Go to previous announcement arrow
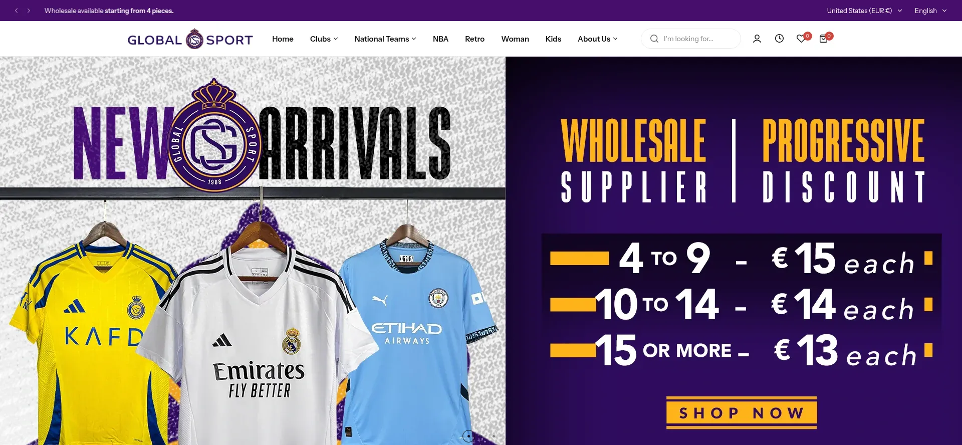962x445 pixels. click(16, 11)
